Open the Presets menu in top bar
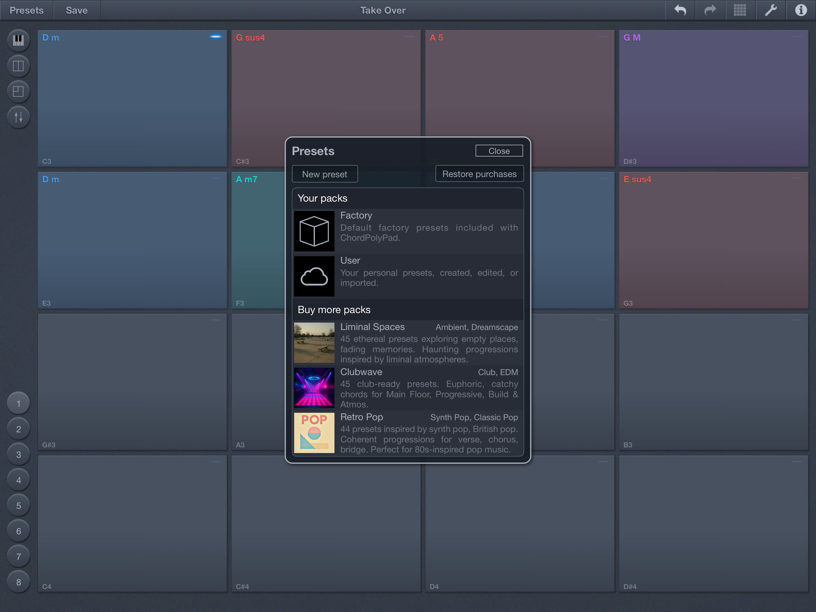The image size is (816, 612). pyautogui.click(x=26, y=10)
